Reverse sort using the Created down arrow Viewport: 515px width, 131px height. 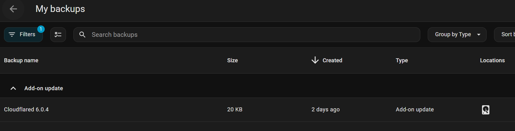click(x=315, y=60)
